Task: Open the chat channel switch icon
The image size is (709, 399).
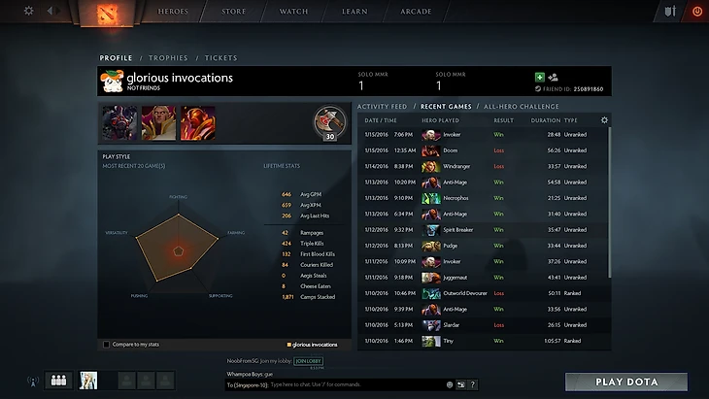Action: pyautogui.click(x=460, y=384)
